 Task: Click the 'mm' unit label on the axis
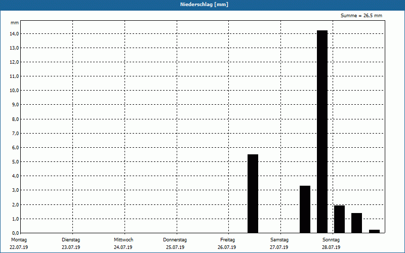tap(15, 23)
